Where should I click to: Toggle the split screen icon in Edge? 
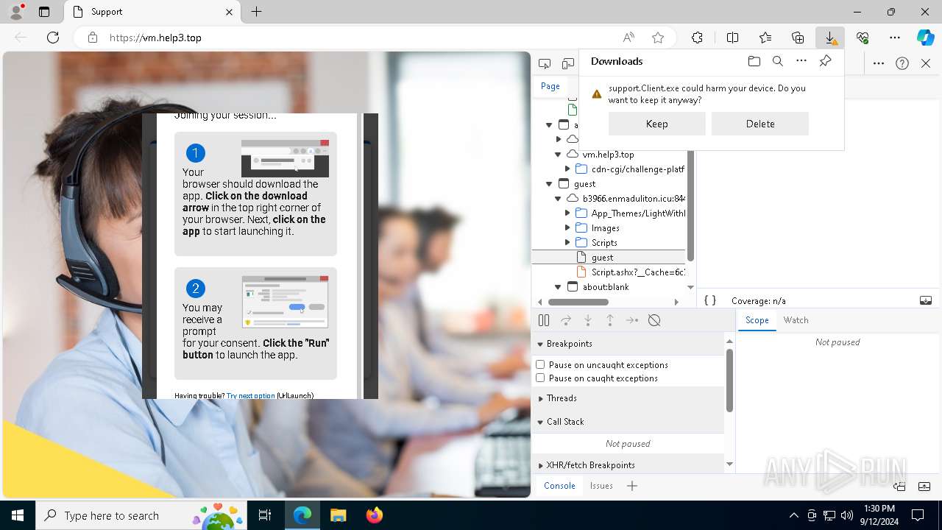[x=732, y=38]
